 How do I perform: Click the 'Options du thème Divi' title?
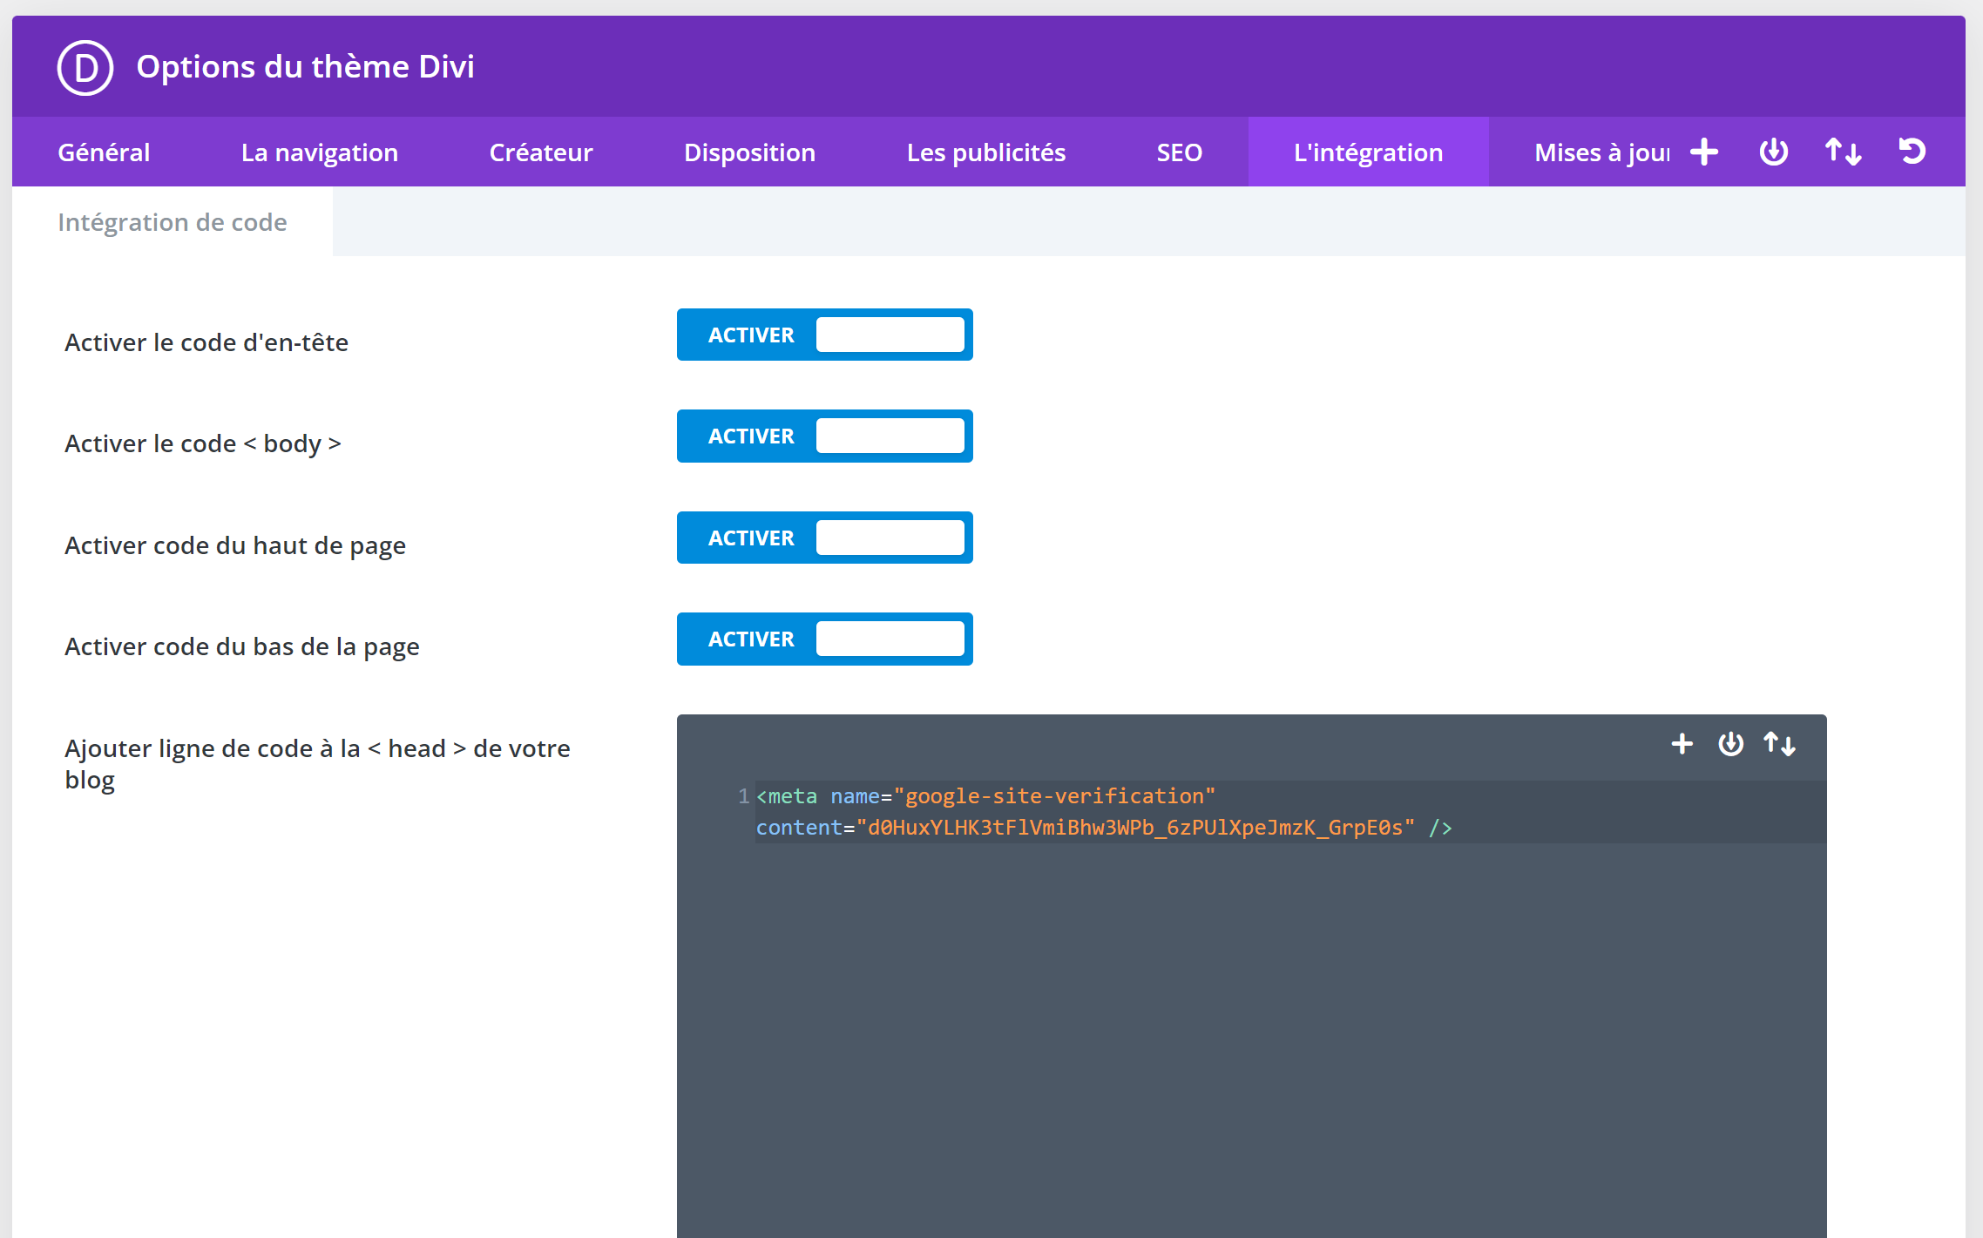305,67
